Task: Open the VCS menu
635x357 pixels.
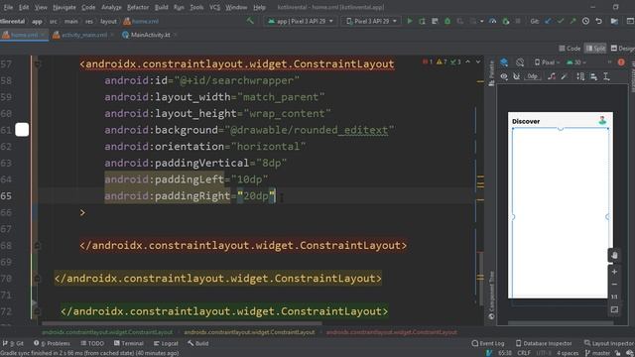Action: (x=214, y=7)
